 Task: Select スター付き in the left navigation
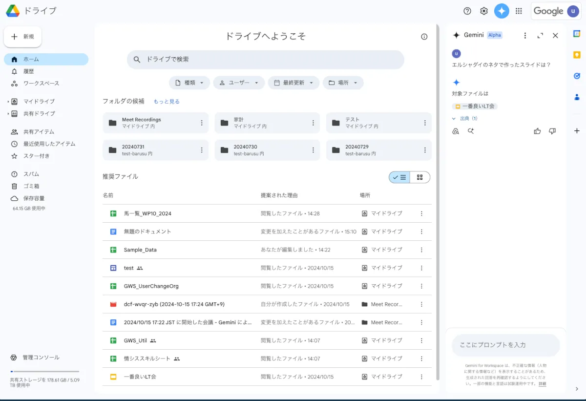(36, 156)
